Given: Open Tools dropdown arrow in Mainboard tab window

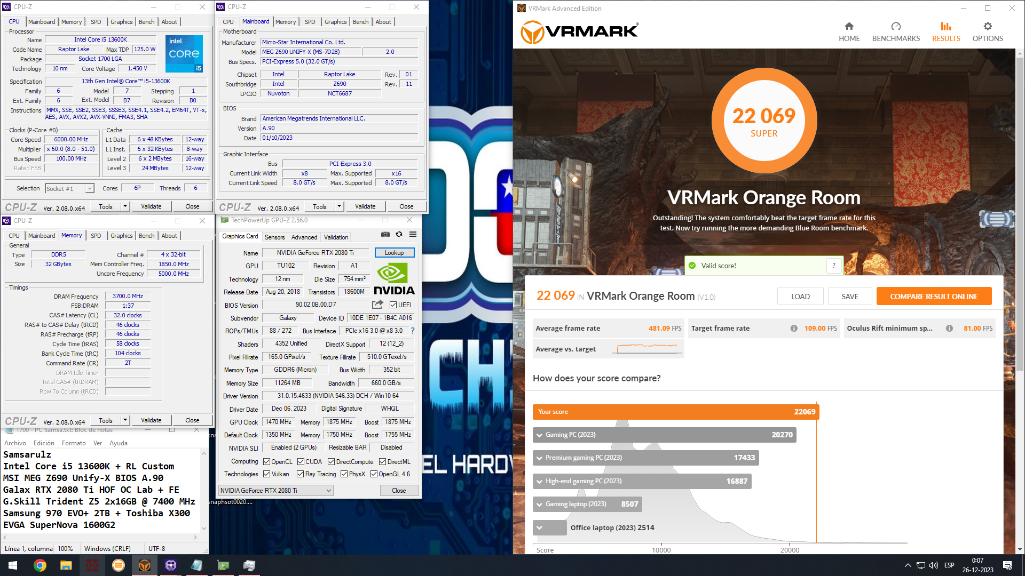Looking at the screenshot, I should point(339,206).
